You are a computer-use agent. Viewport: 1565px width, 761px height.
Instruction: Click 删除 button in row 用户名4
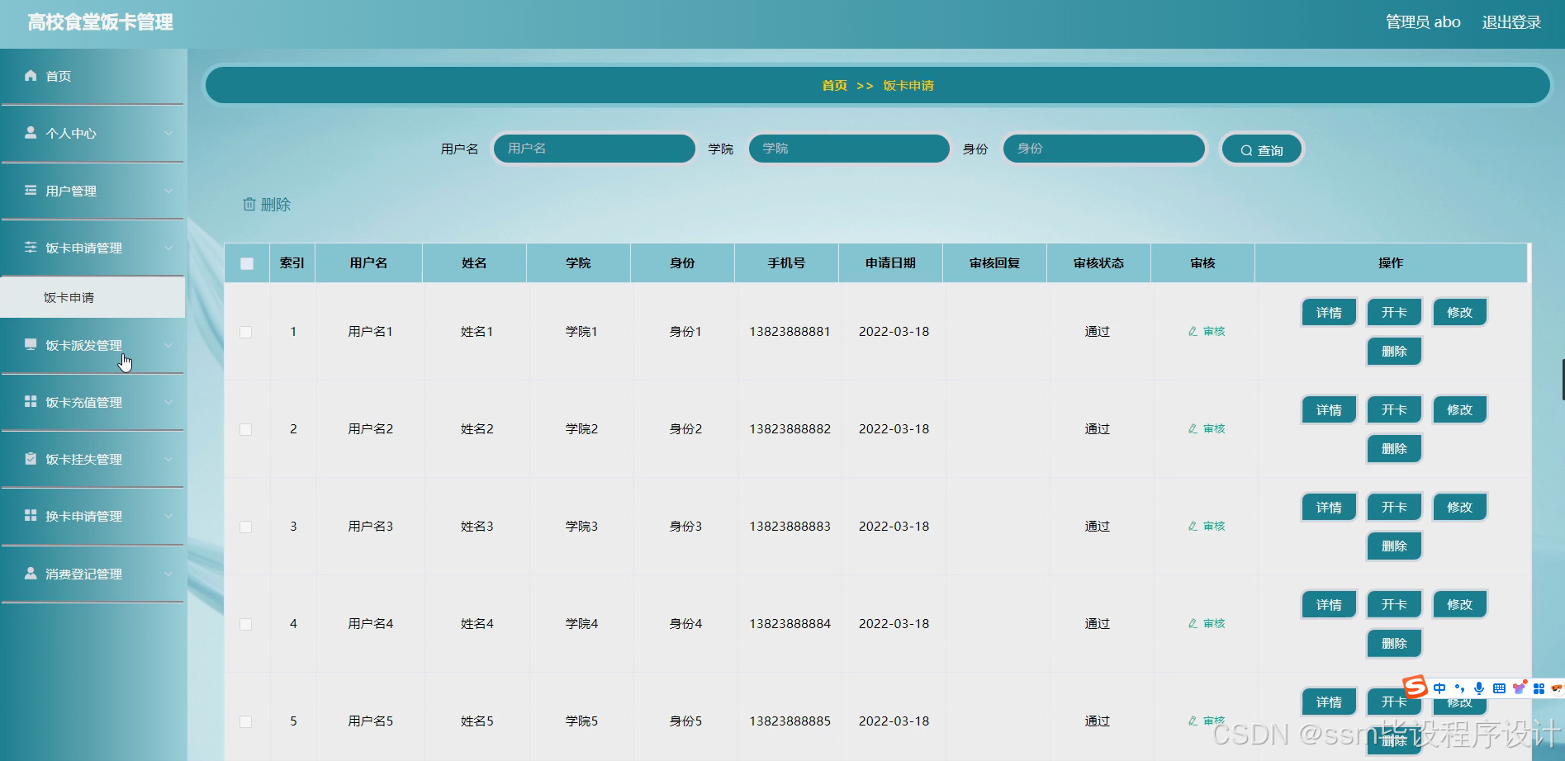click(1394, 644)
